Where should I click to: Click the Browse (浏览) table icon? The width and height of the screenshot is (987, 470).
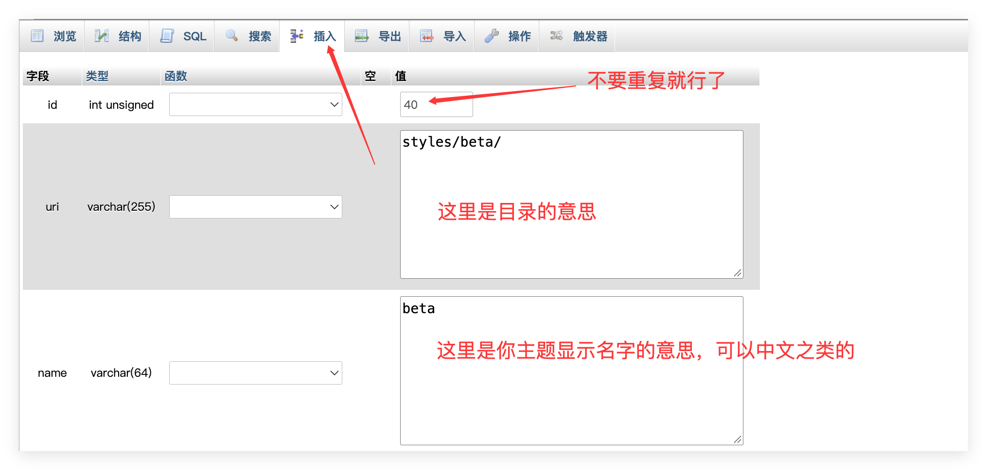(37, 36)
